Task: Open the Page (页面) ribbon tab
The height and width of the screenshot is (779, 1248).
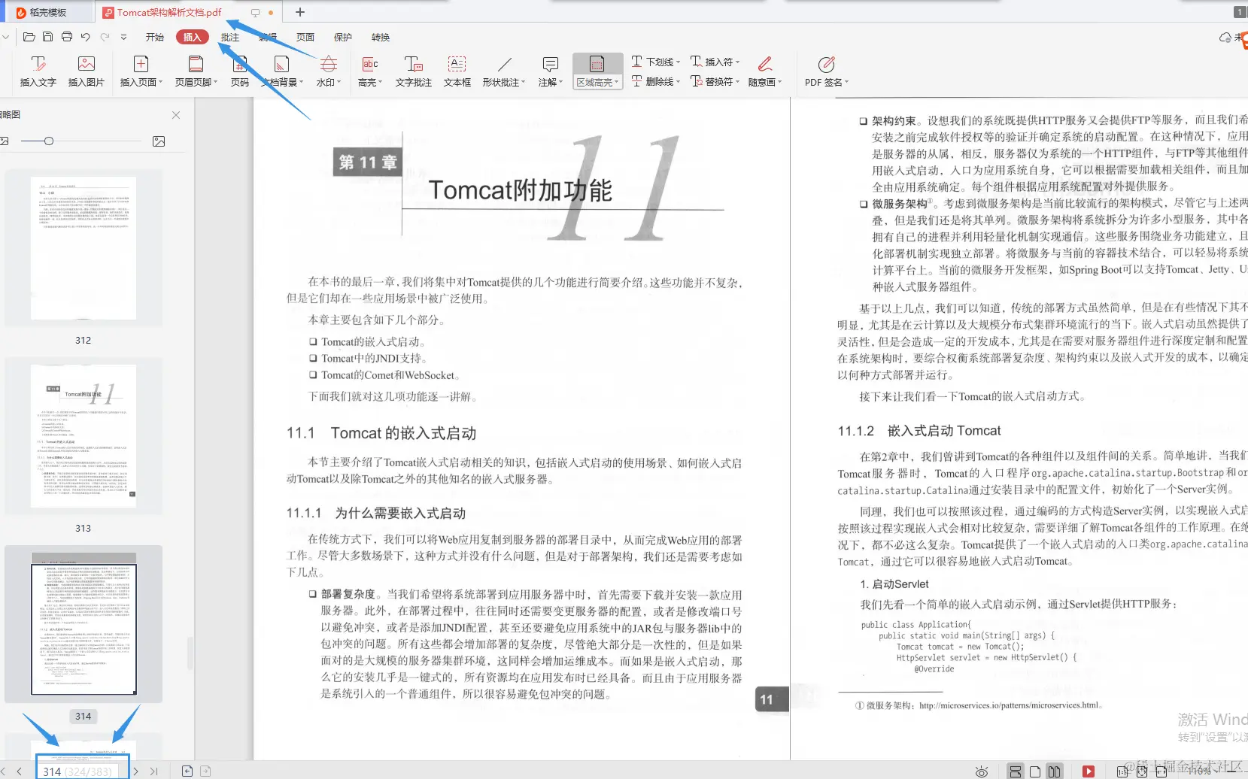Action: pos(305,37)
